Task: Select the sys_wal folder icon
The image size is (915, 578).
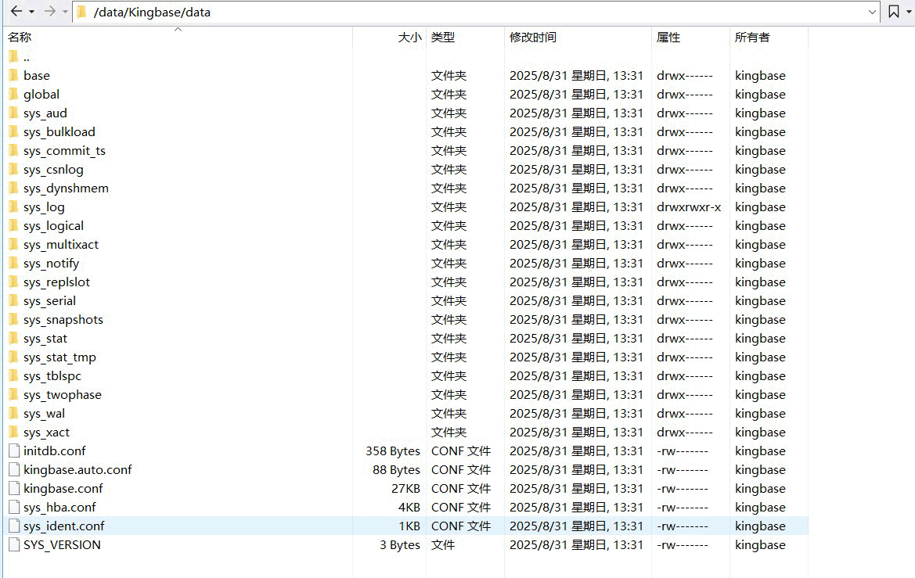Action: point(14,413)
